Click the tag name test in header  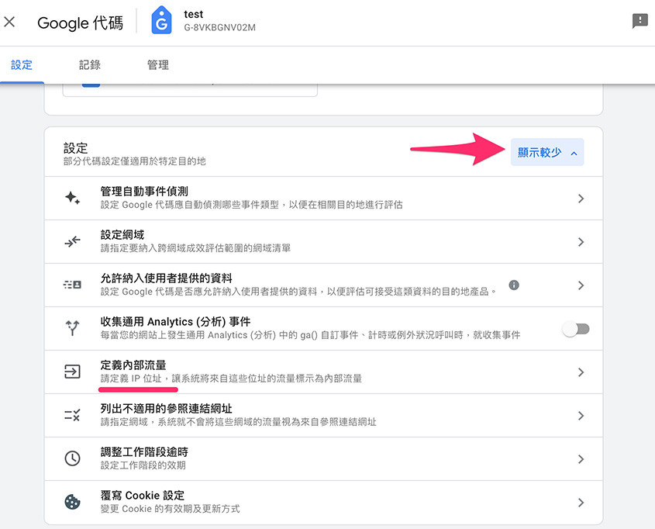coord(194,14)
